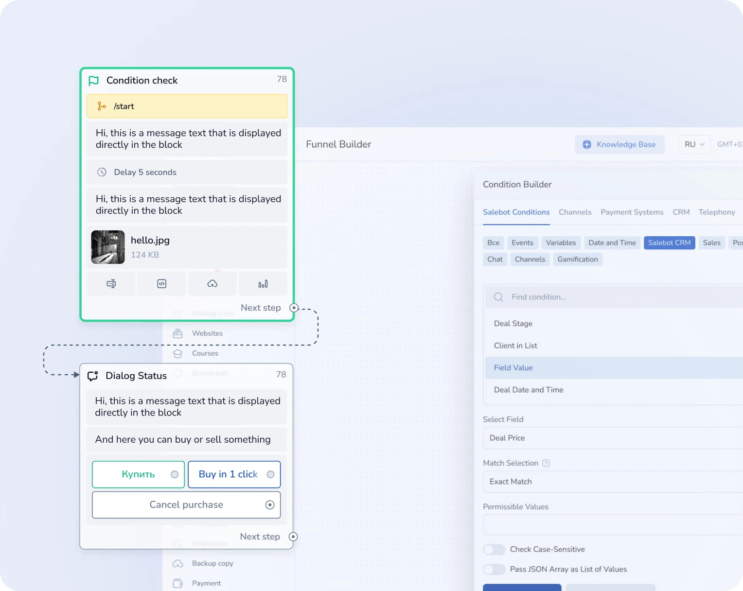Screen dimensions: 743x591
Task: Click the Buy in 1 click button
Action: (234, 474)
